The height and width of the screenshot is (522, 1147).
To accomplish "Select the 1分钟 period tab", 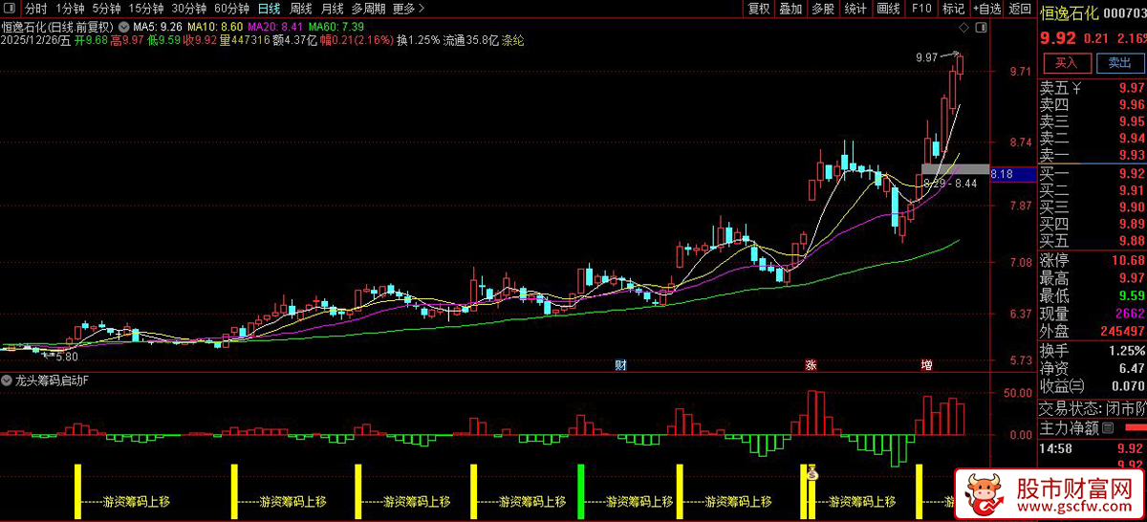I will coord(70,9).
